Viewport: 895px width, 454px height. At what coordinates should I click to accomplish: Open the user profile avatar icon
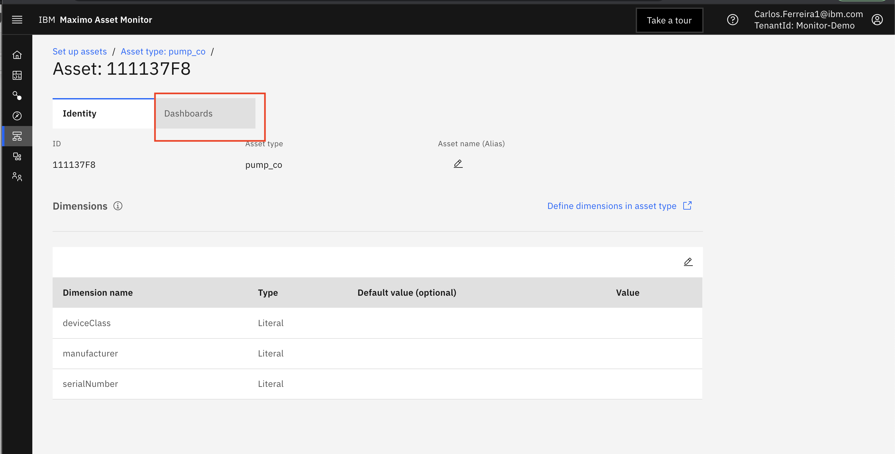coord(877,20)
